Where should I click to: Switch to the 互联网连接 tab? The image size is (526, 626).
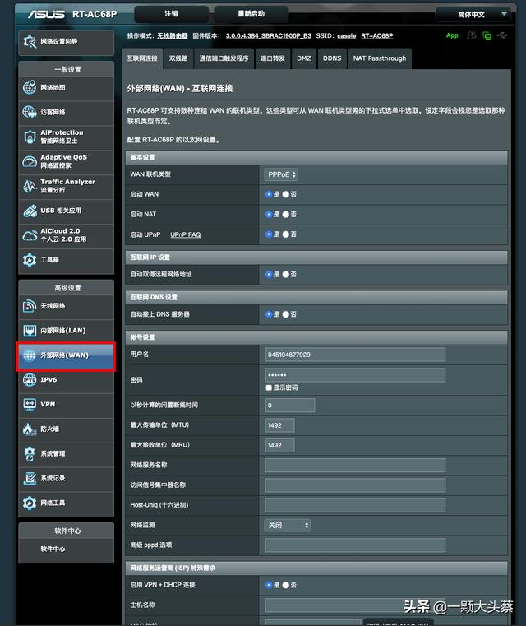142,58
